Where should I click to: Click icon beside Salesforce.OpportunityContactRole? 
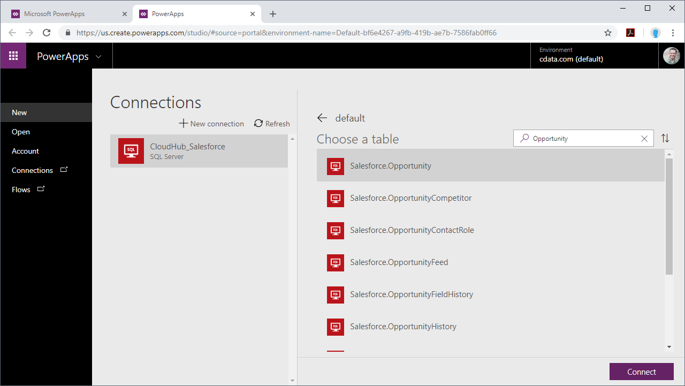pos(336,230)
